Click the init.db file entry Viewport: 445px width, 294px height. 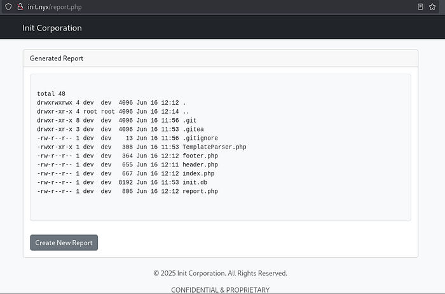point(195,182)
